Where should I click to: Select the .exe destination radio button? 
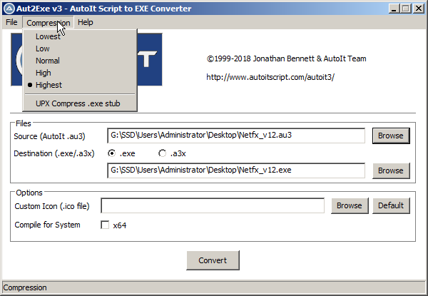[111, 153]
